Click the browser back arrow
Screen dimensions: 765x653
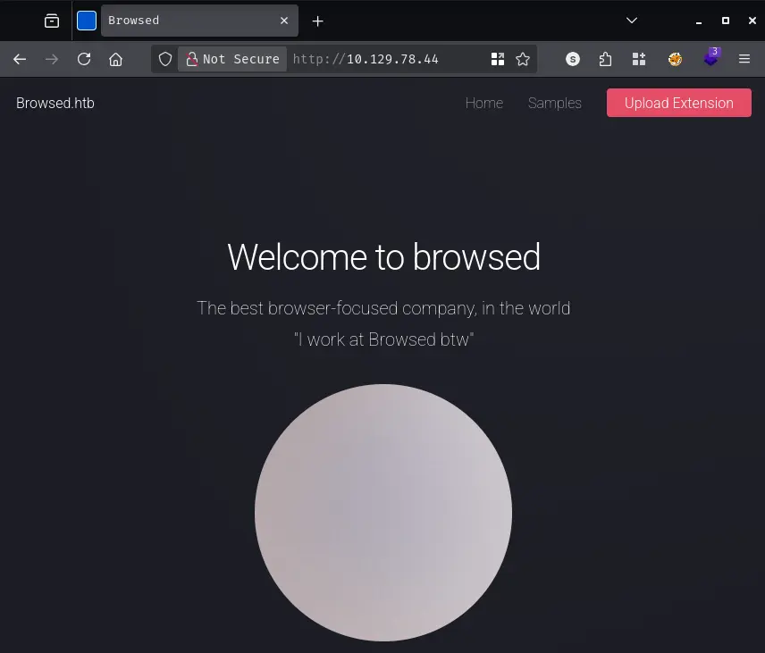(20, 59)
